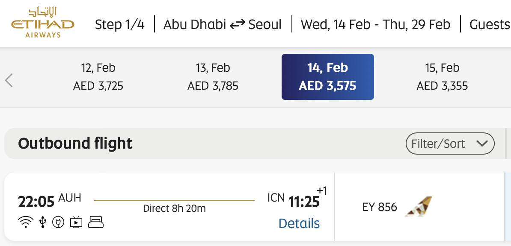
Task: Go to previous dates with left chevron
Action: click(9, 80)
